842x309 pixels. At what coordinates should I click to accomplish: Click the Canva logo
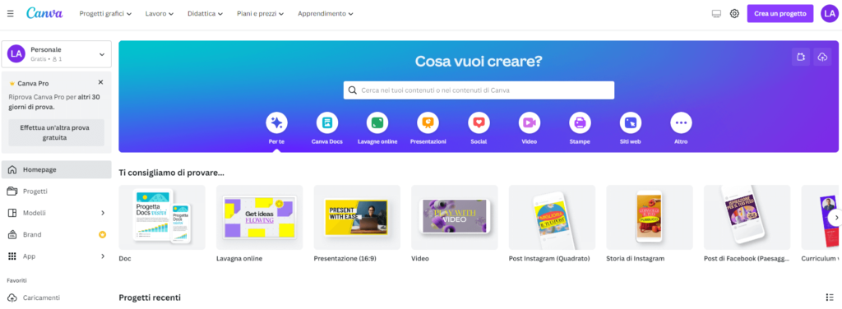click(x=44, y=13)
